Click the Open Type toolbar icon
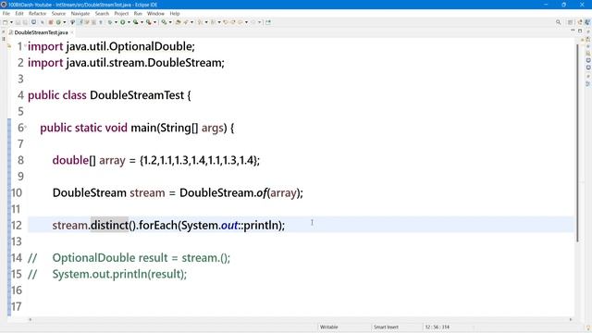 178,22
